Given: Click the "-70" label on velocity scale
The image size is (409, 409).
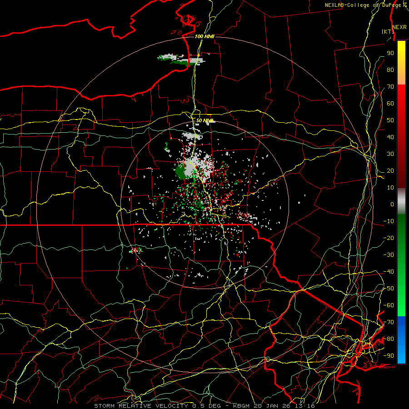Looking at the screenshot, I should [x=389, y=322].
